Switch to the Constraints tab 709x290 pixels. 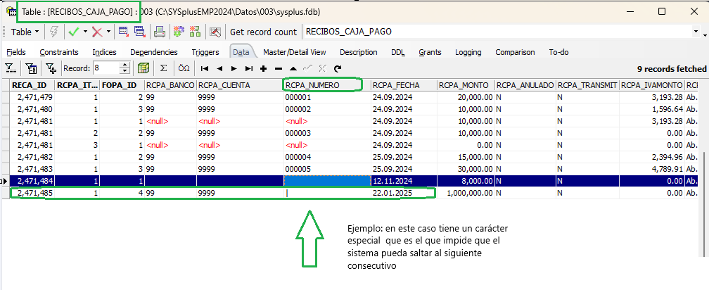[59, 52]
